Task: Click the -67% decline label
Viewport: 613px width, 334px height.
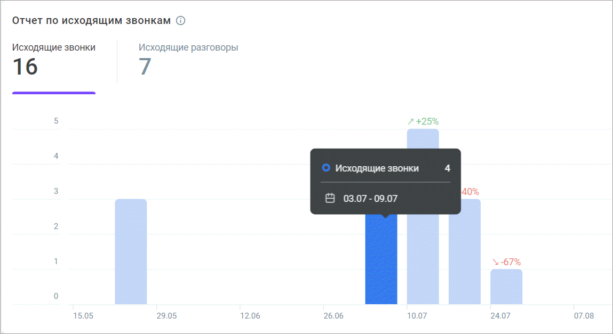Action: [x=511, y=262]
